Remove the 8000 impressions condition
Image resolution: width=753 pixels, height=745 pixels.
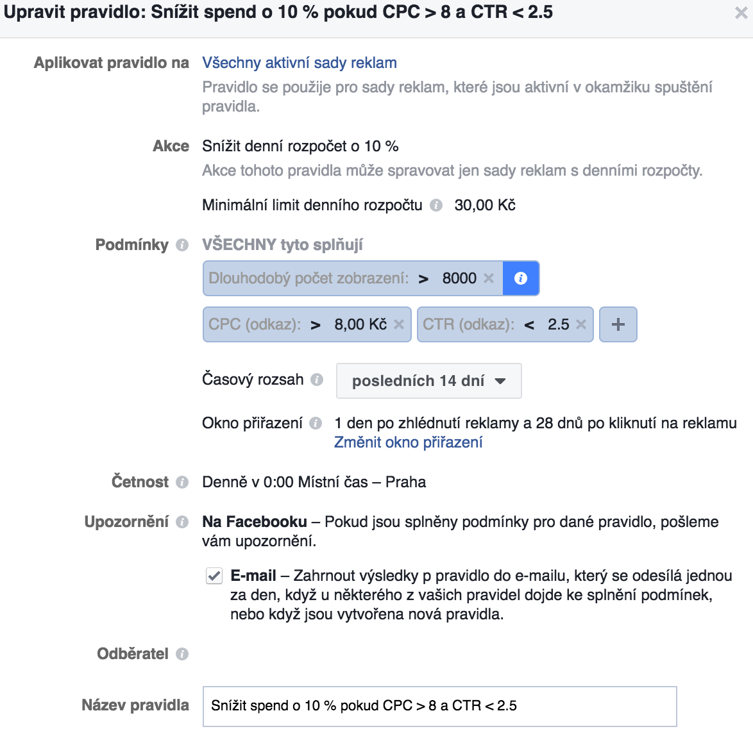(x=488, y=278)
